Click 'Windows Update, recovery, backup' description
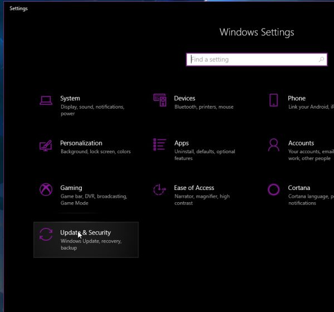 pyautogui.click(x=91, y=245)
